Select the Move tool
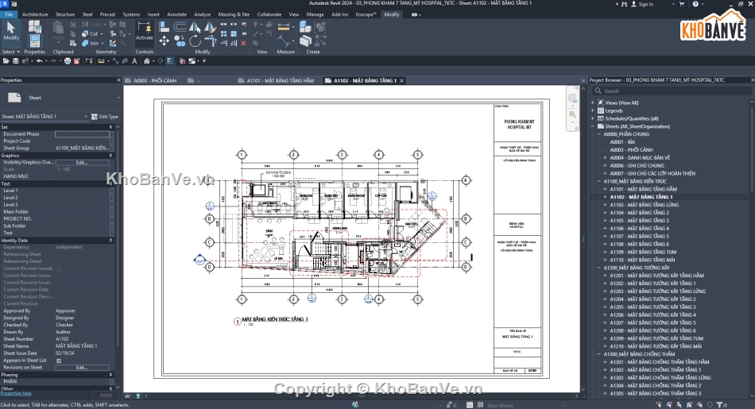Image resolution: width=755 pixels, height=409 pixels. pyautogui.click(x=165, y=41)
